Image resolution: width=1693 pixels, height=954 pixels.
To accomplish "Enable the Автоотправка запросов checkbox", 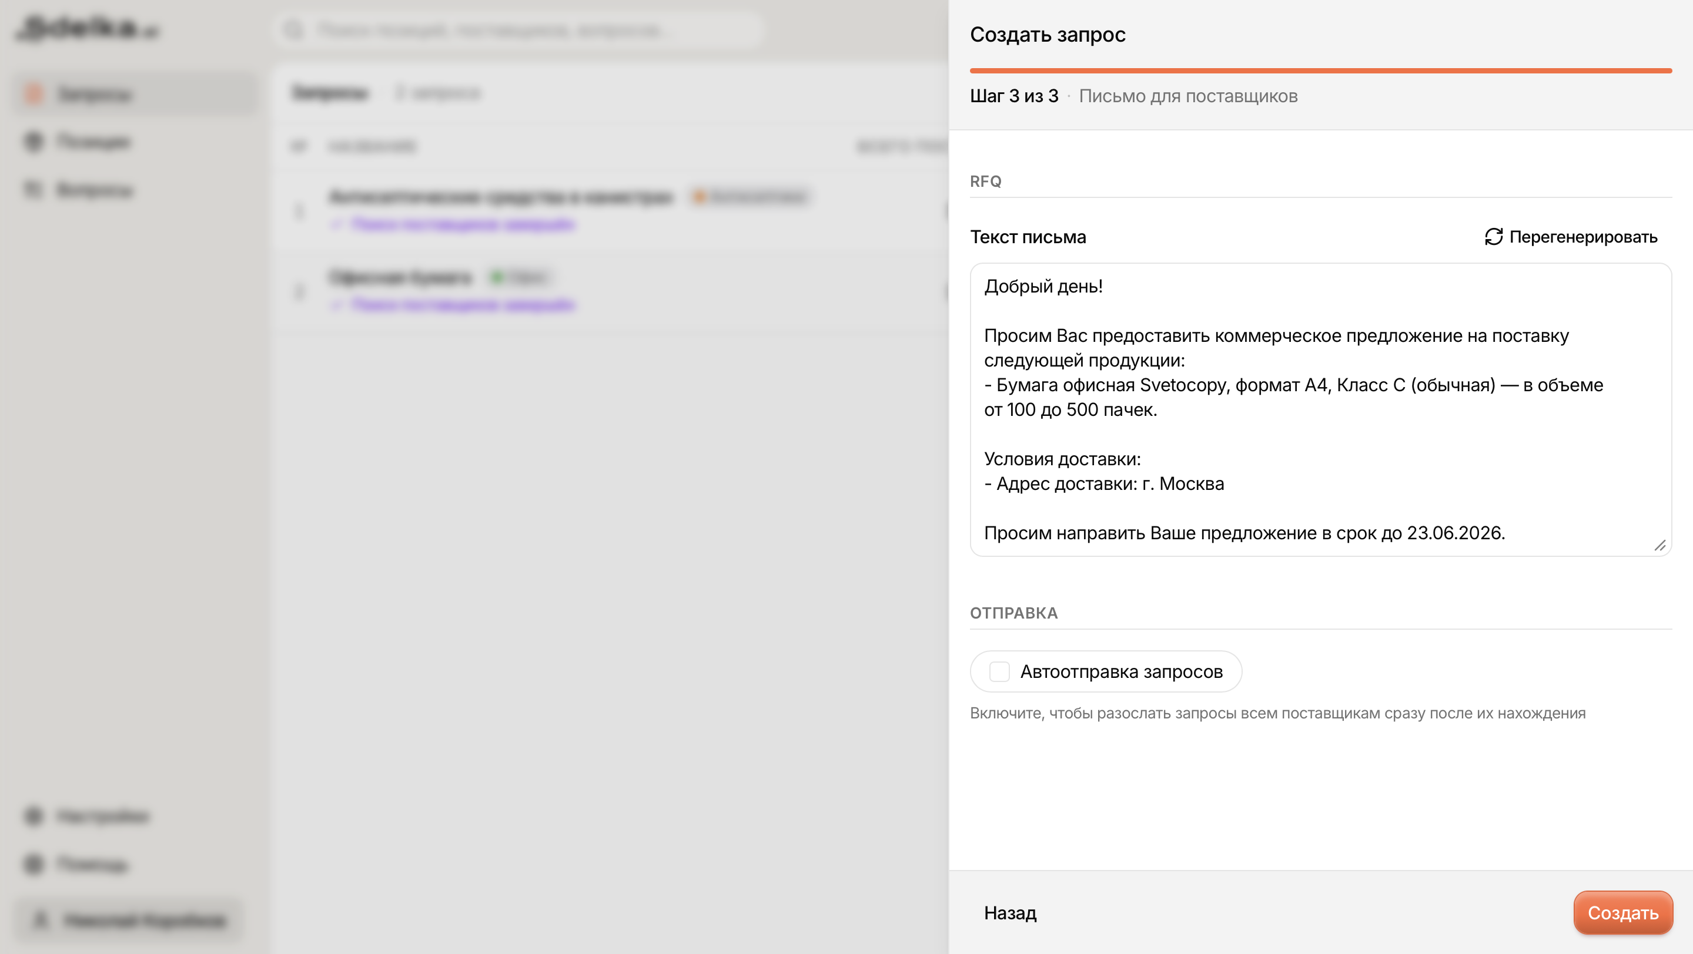I will tap(999, 671).
